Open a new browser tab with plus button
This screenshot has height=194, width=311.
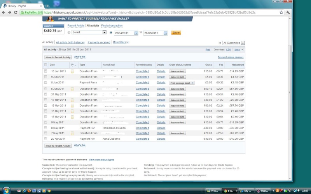(47, 6)
